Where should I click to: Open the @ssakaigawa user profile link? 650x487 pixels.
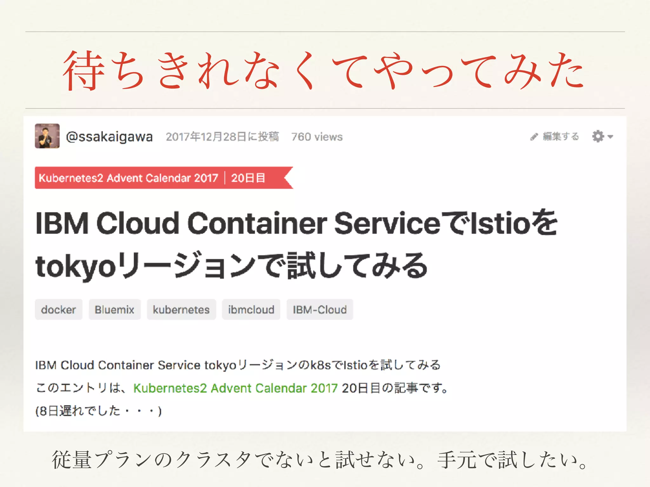(109, 137)
